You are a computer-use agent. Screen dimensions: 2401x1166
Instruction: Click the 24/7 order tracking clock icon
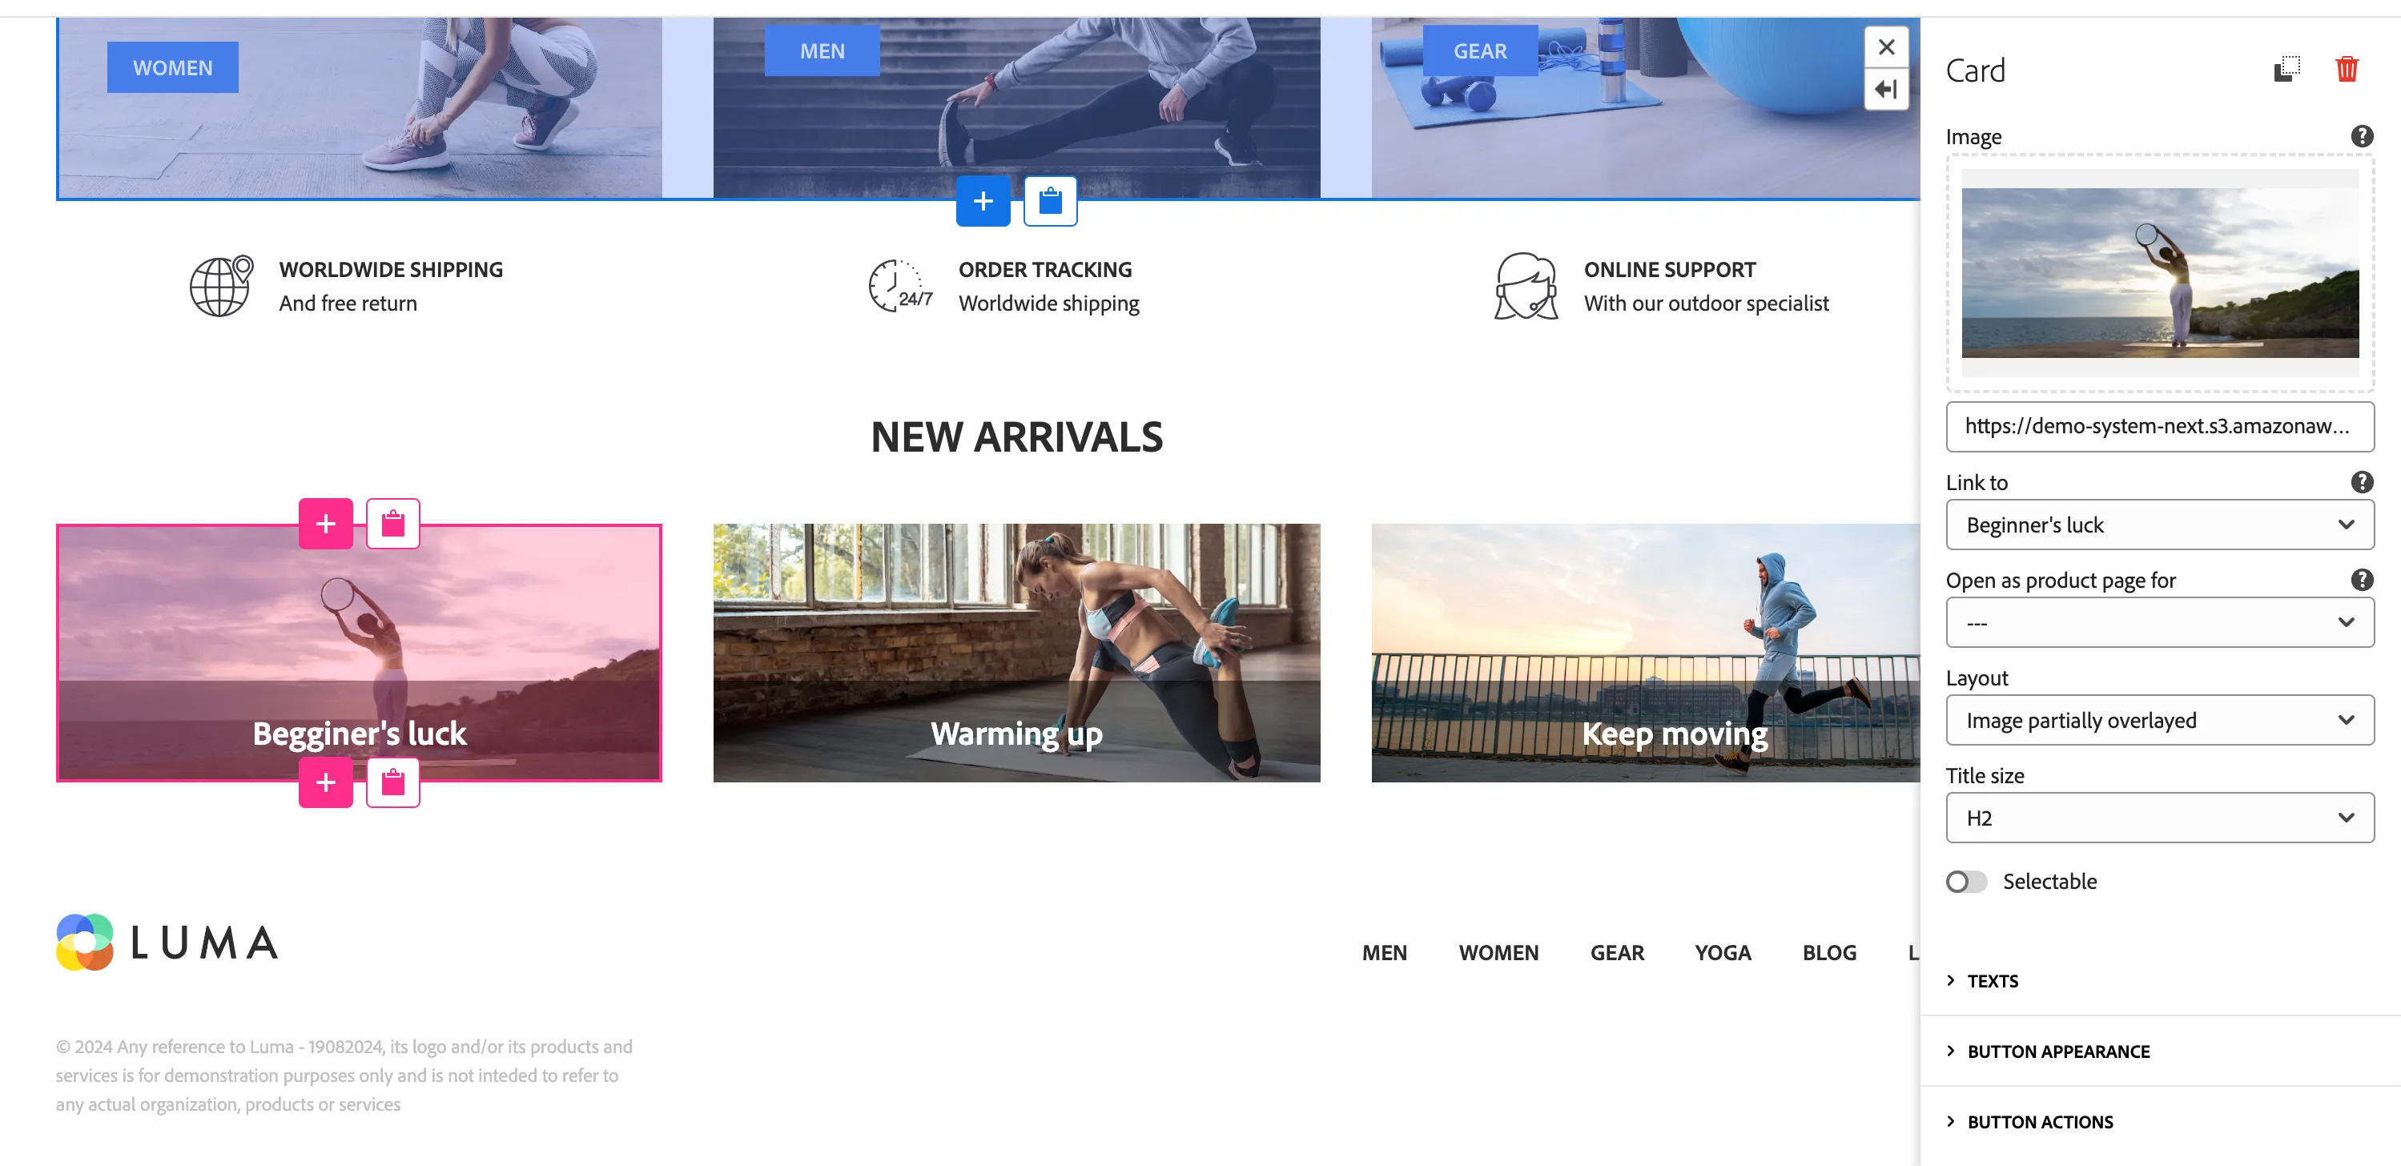[x=899, y=286]
